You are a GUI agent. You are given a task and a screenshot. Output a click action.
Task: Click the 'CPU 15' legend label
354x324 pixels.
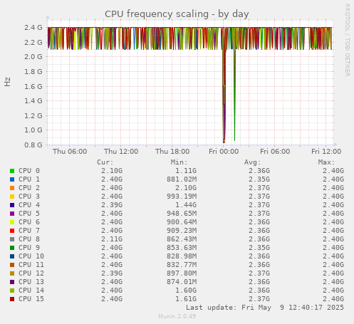[31, 299]
